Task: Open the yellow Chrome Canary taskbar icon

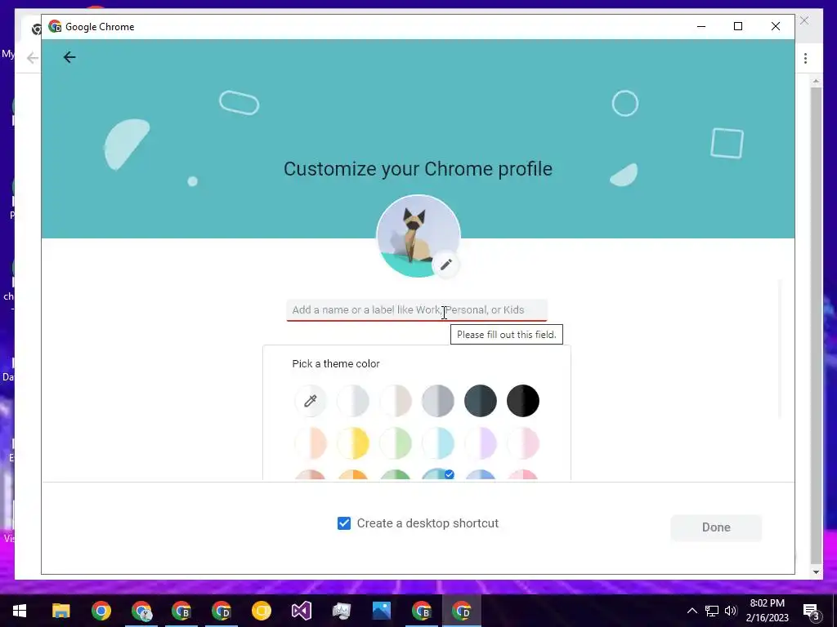Action: click(261, 611)
